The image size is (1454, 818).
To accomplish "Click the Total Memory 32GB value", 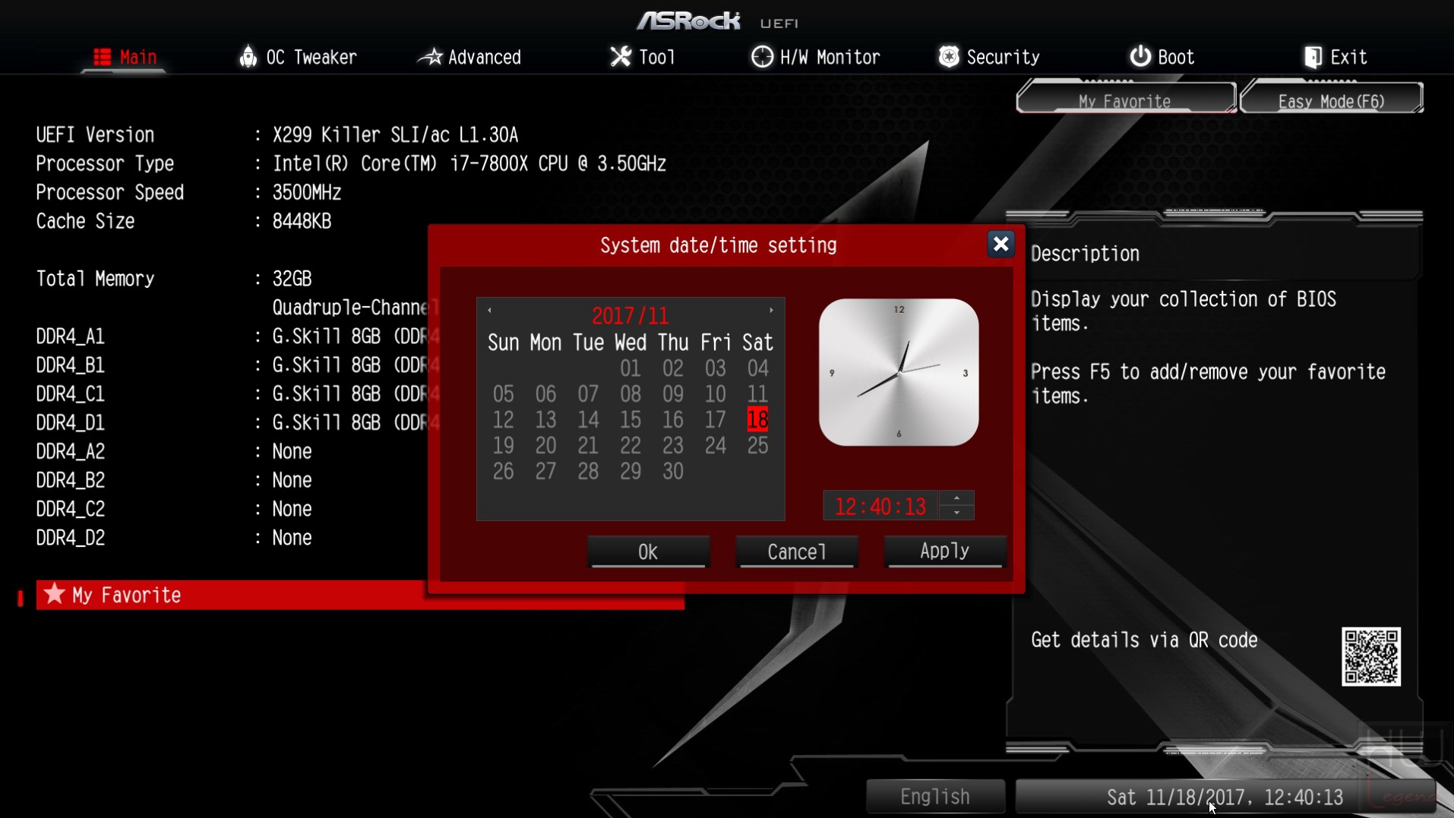I will [292, 279].
